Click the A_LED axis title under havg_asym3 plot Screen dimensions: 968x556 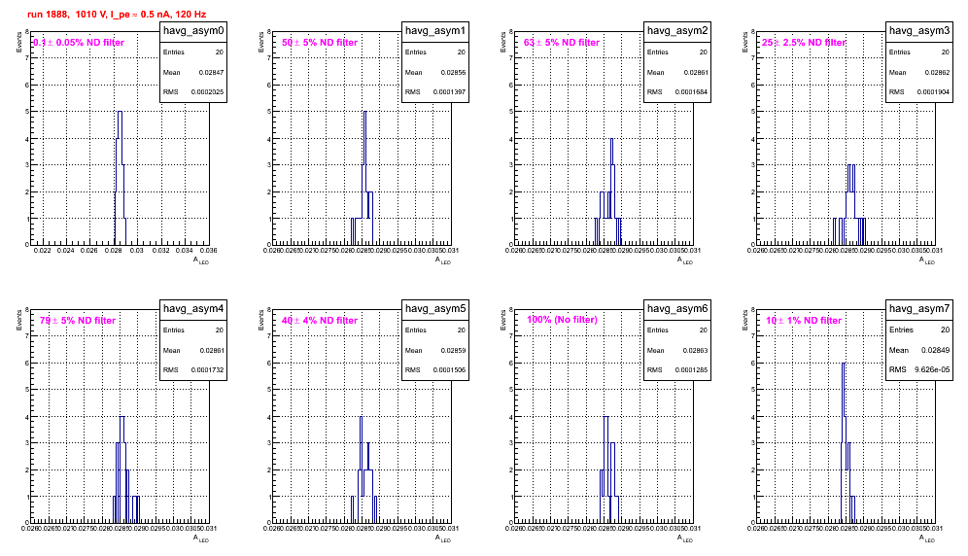[x=927, y=261]
